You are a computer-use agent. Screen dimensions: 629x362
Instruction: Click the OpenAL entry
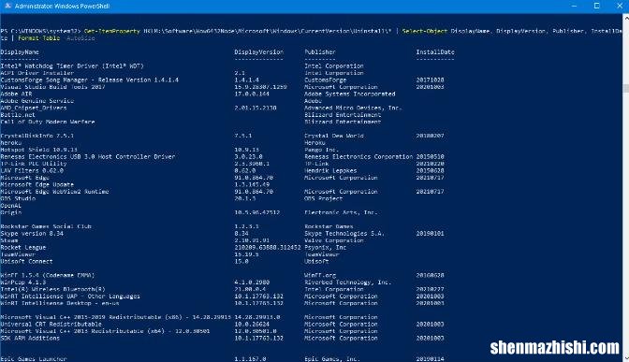(x=11, y=206)
